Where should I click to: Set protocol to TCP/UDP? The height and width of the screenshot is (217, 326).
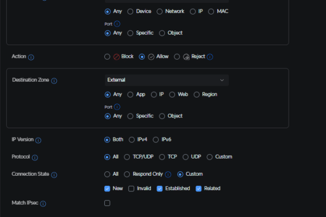tap(127, 157)
